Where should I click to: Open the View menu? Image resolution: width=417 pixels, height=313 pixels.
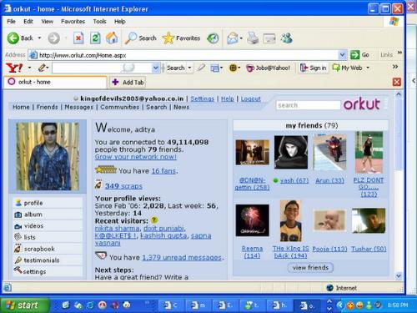[x=48, y=22]
